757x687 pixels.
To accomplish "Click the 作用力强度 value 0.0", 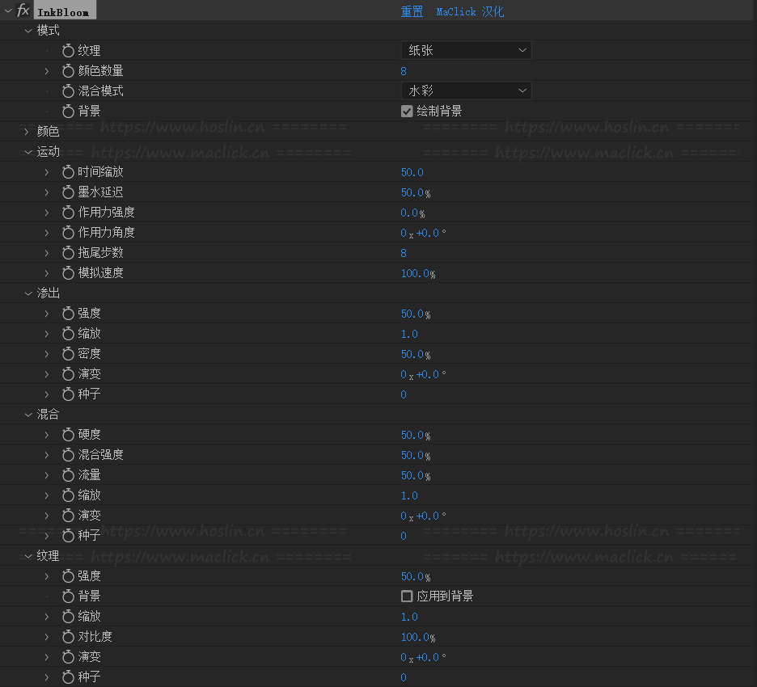I will point(409,213).
